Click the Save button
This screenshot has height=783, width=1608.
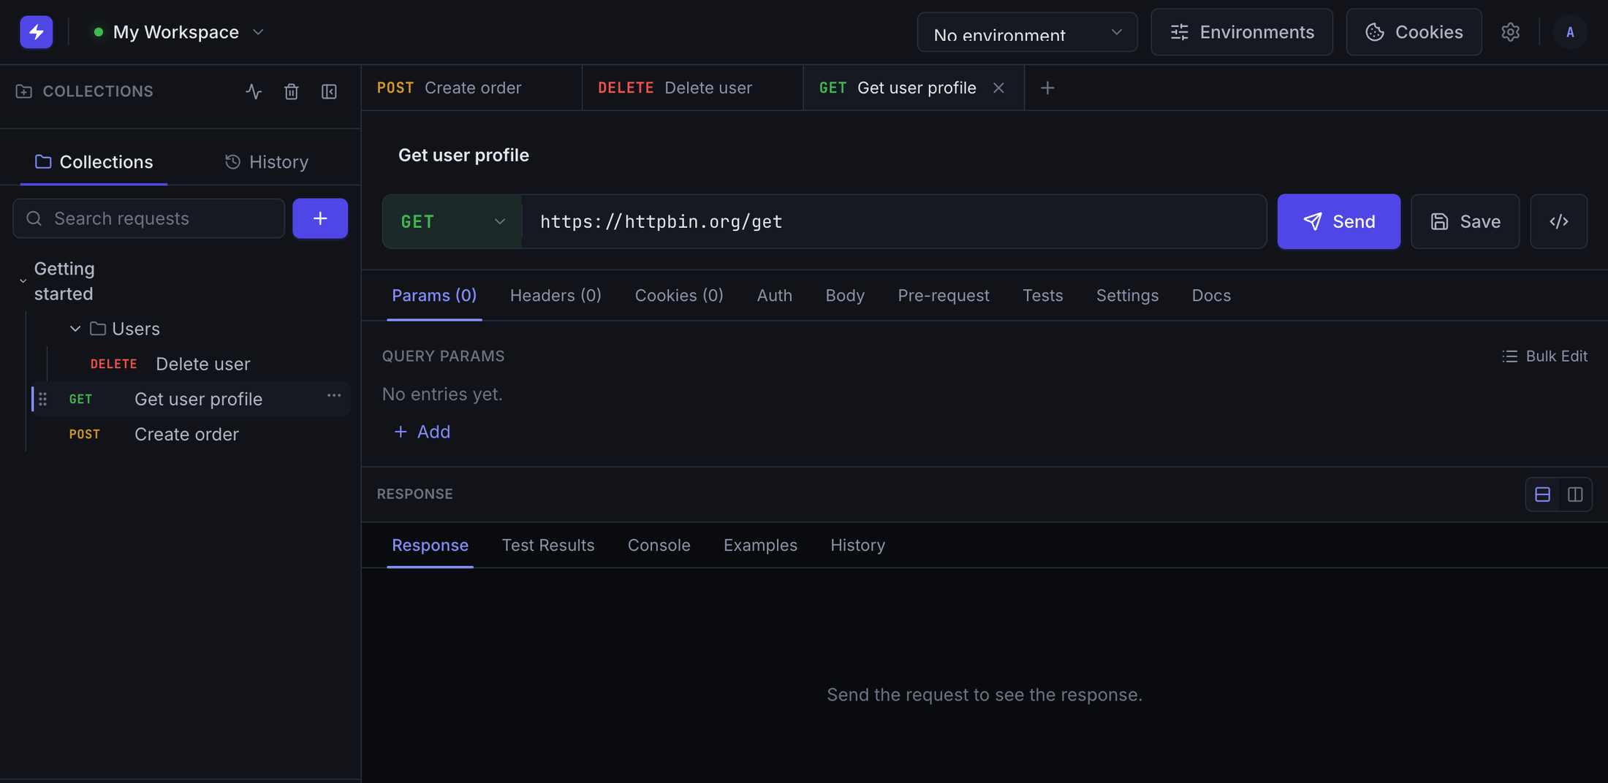coord(1465,221)
